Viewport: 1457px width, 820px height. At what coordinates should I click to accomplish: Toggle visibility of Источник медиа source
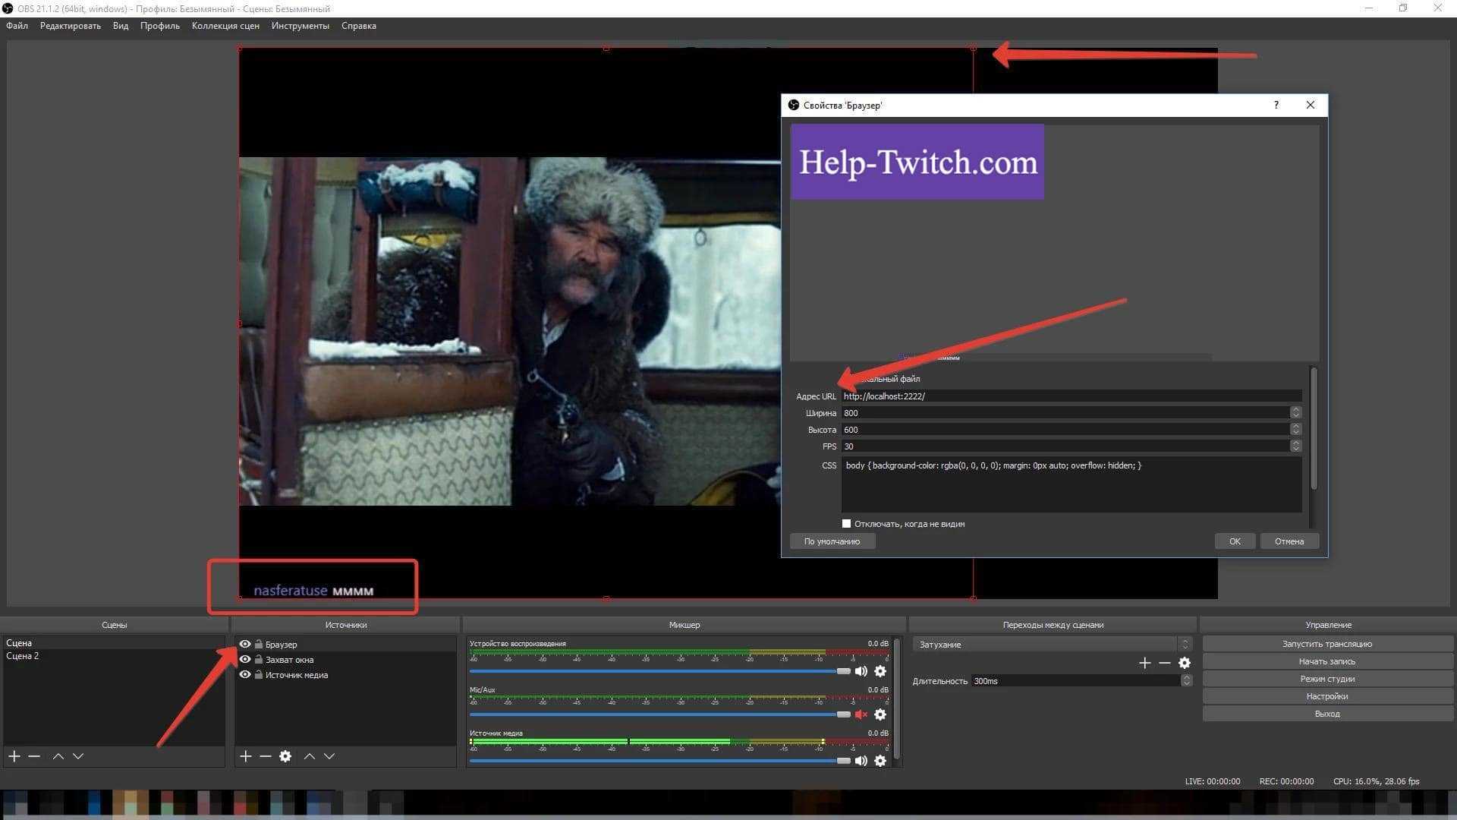coord(245,674)
